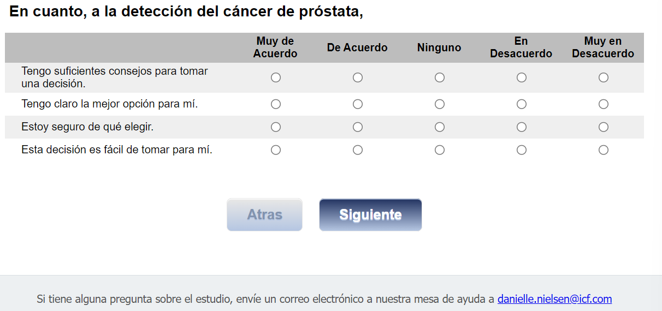Choose Ninguno for decisión fácil row
This screenshot has width=662, height=311.
pos(440,149)
